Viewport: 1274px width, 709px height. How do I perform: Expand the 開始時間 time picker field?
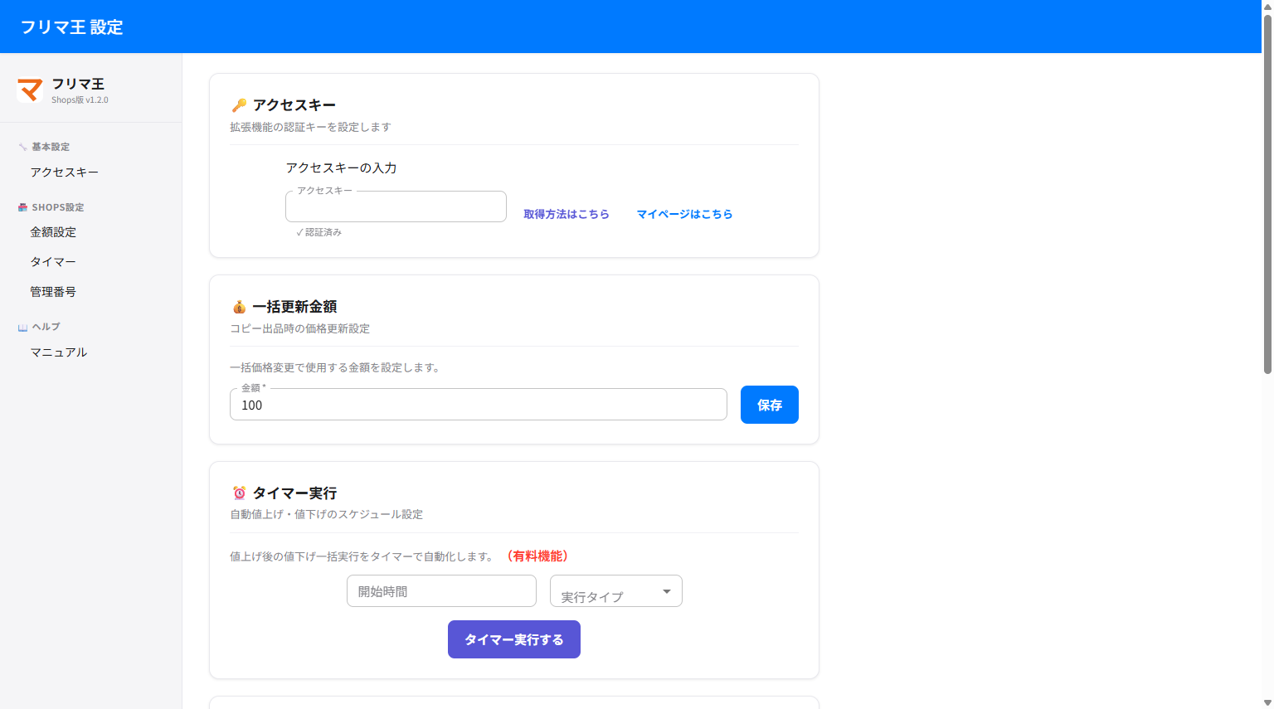click(441, 590)
